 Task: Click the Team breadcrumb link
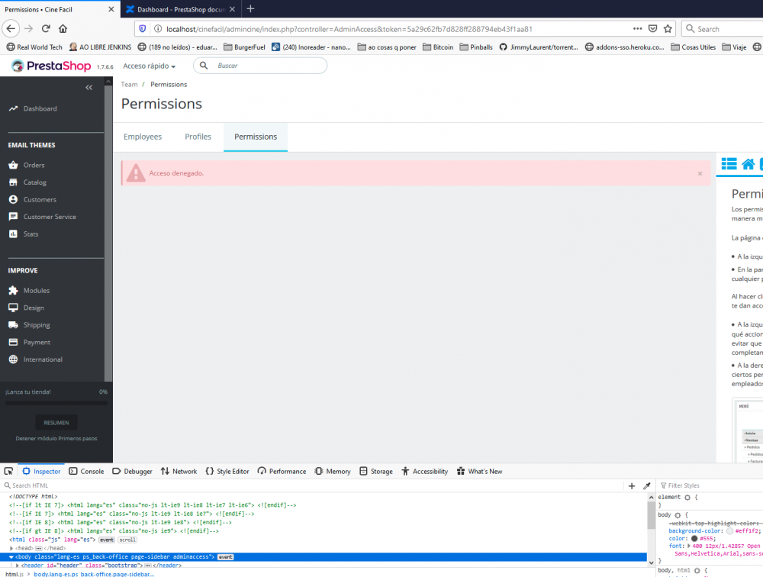[129, 84]
